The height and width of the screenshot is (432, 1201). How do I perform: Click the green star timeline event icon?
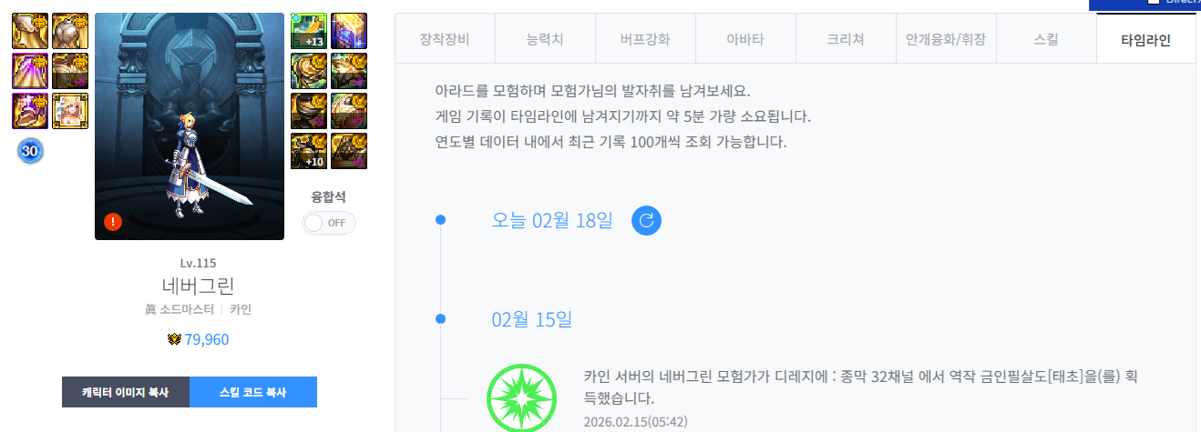point(521,399)
